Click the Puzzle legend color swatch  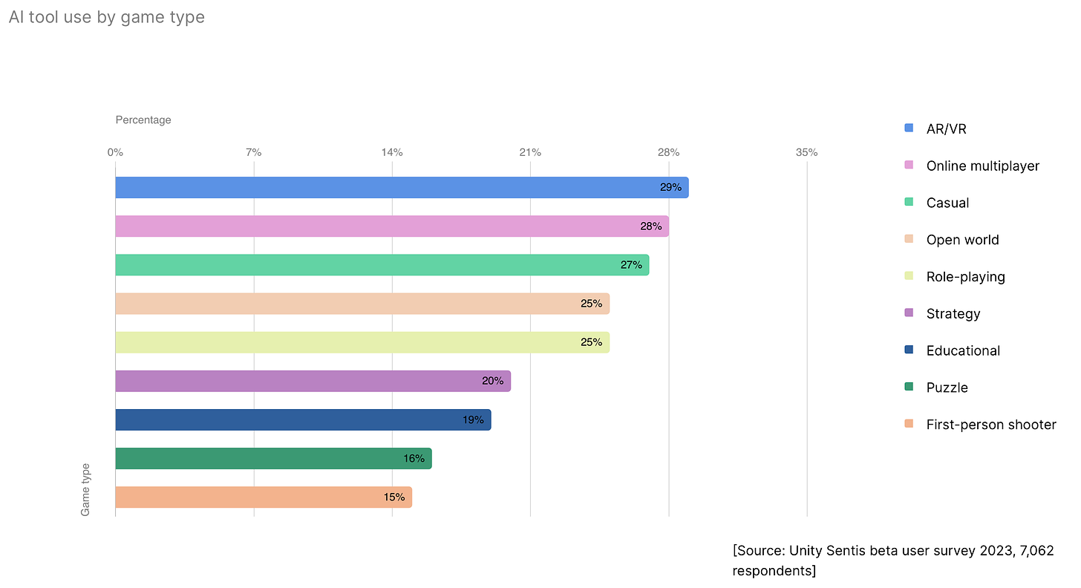pos(909,388)
